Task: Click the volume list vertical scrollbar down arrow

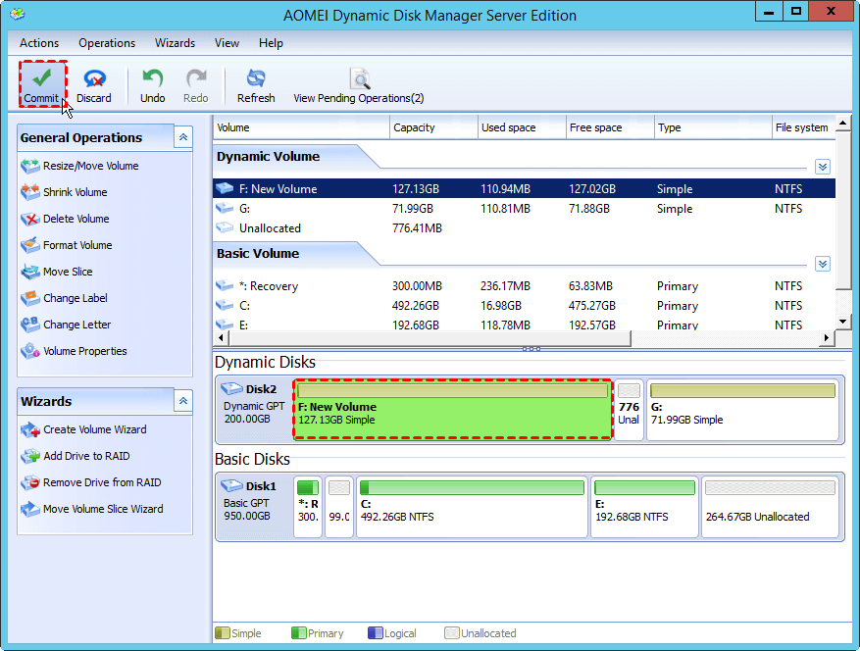Action: (x=842, y=322)
